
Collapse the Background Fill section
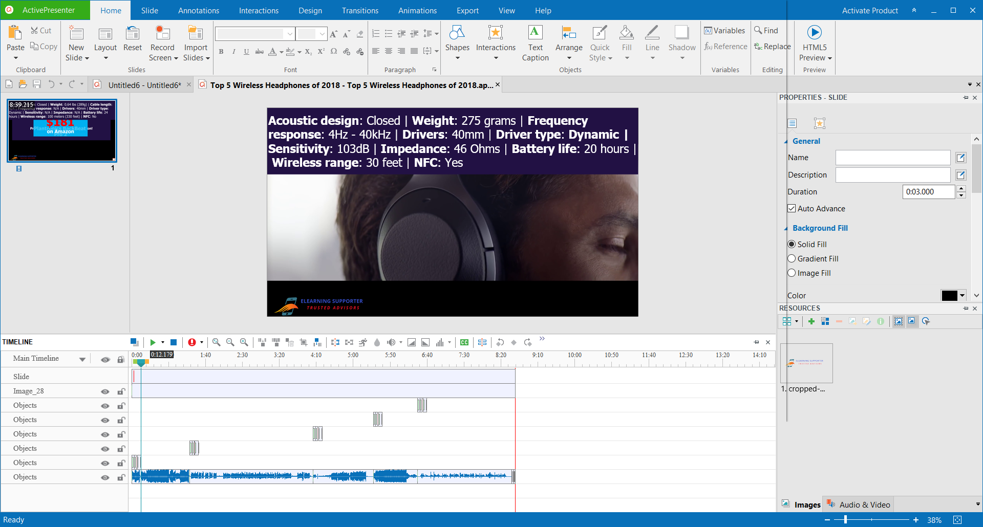click(786, 228)
